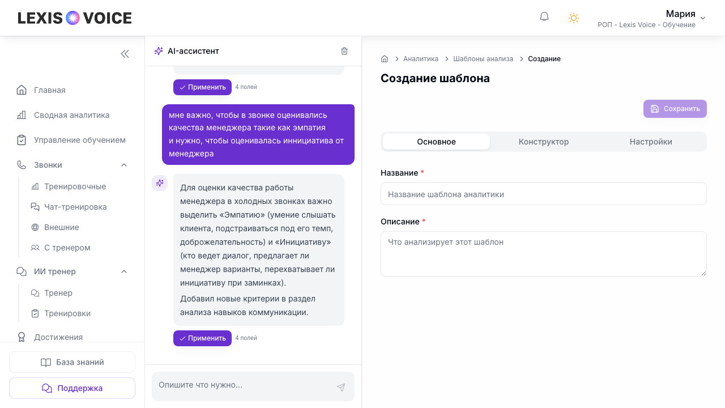The width and height of the screenshot is (725, 408).
Task: Click the Тренировочные bar chart icon
Action: click(x=35, y=186)
